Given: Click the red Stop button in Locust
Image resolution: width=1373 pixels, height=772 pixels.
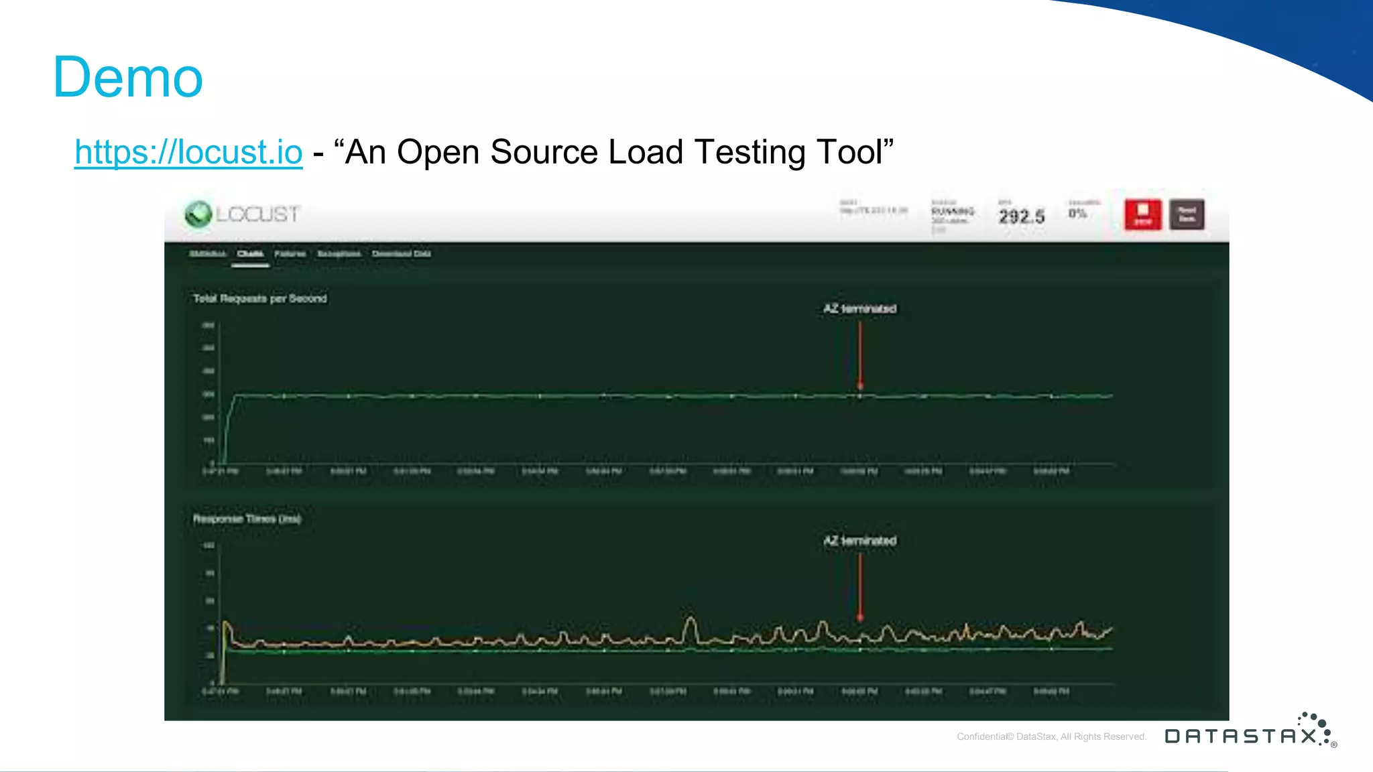Looking at the screenshot, I should coord(1142,215).
